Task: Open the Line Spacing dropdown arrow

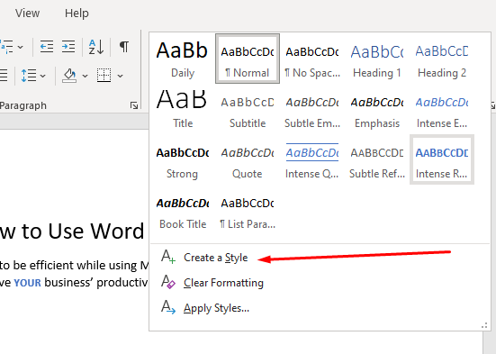Action: pos(43,76)
